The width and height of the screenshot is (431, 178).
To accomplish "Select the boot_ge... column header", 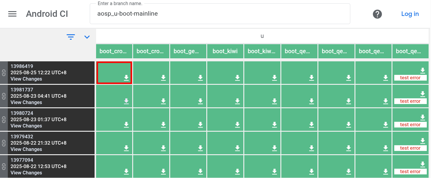I will [188, 51].
